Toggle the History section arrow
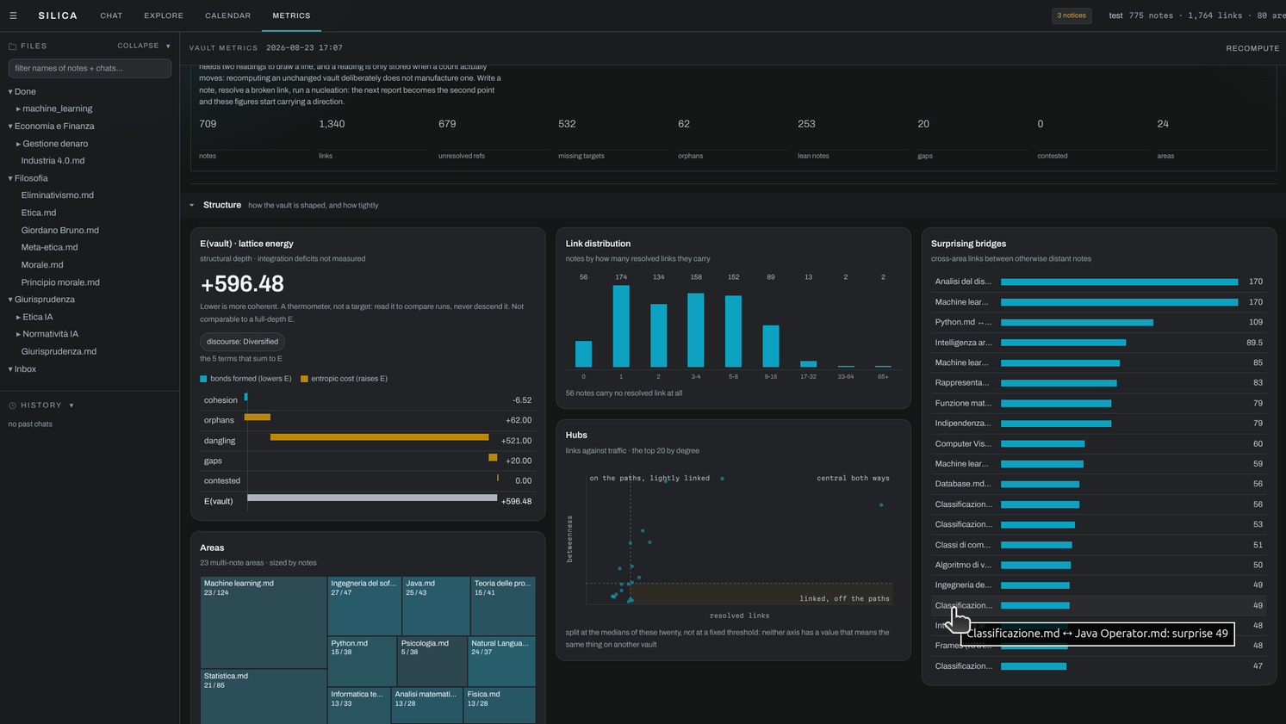This screenshot has height=724, width=1286. pos(71,405)
